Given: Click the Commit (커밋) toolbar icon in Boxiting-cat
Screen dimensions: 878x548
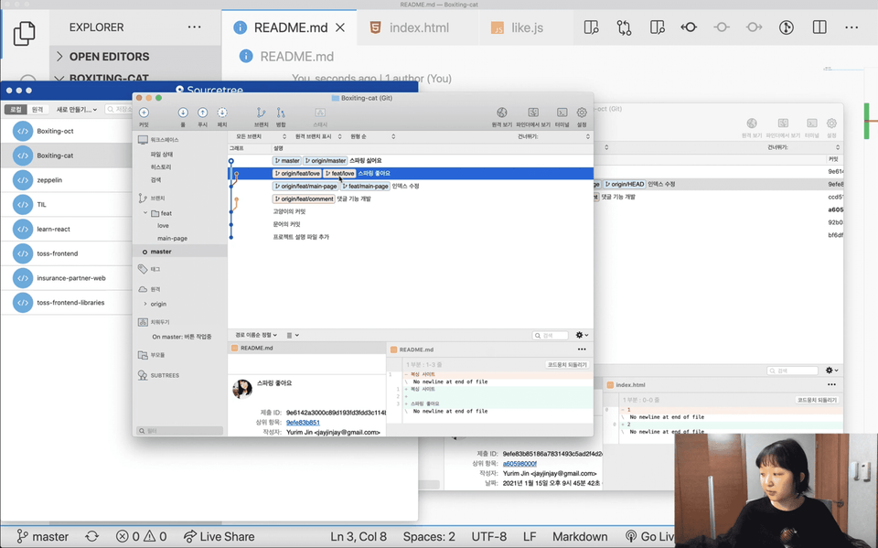Looking at the screenshot, I should (144, 113).
